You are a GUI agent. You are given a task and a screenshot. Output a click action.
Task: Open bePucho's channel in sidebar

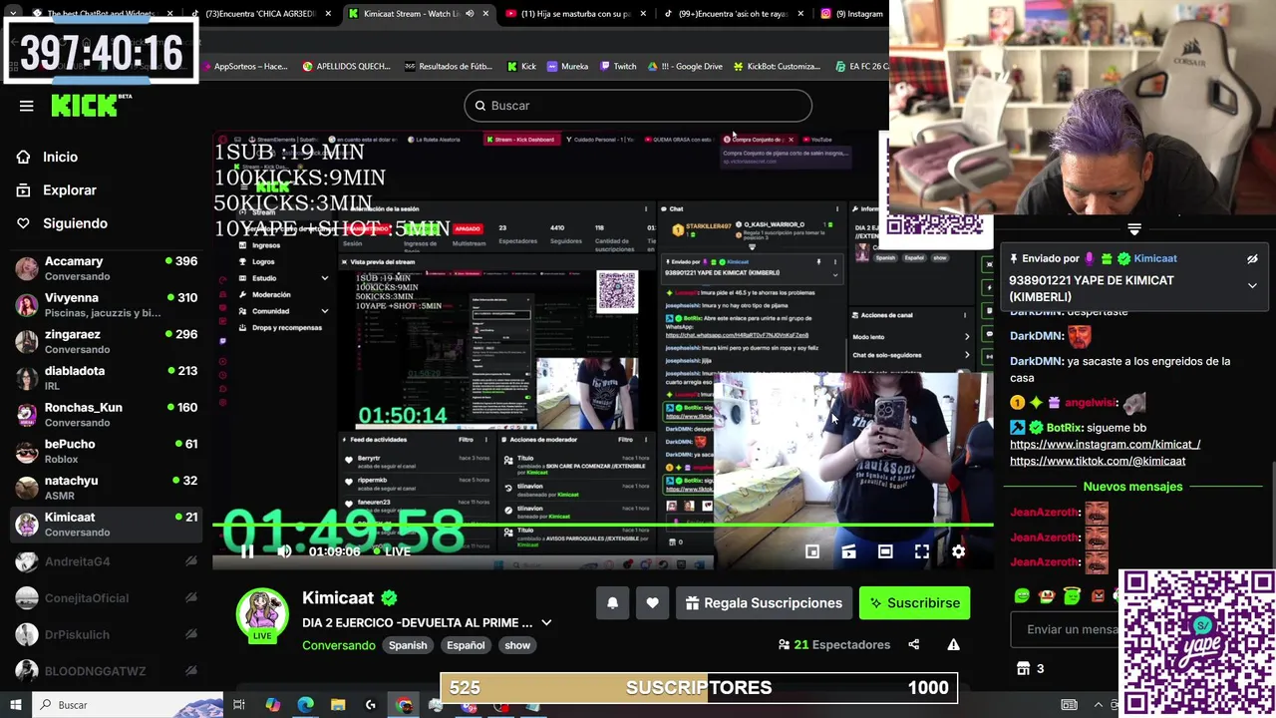coord(107,451)
